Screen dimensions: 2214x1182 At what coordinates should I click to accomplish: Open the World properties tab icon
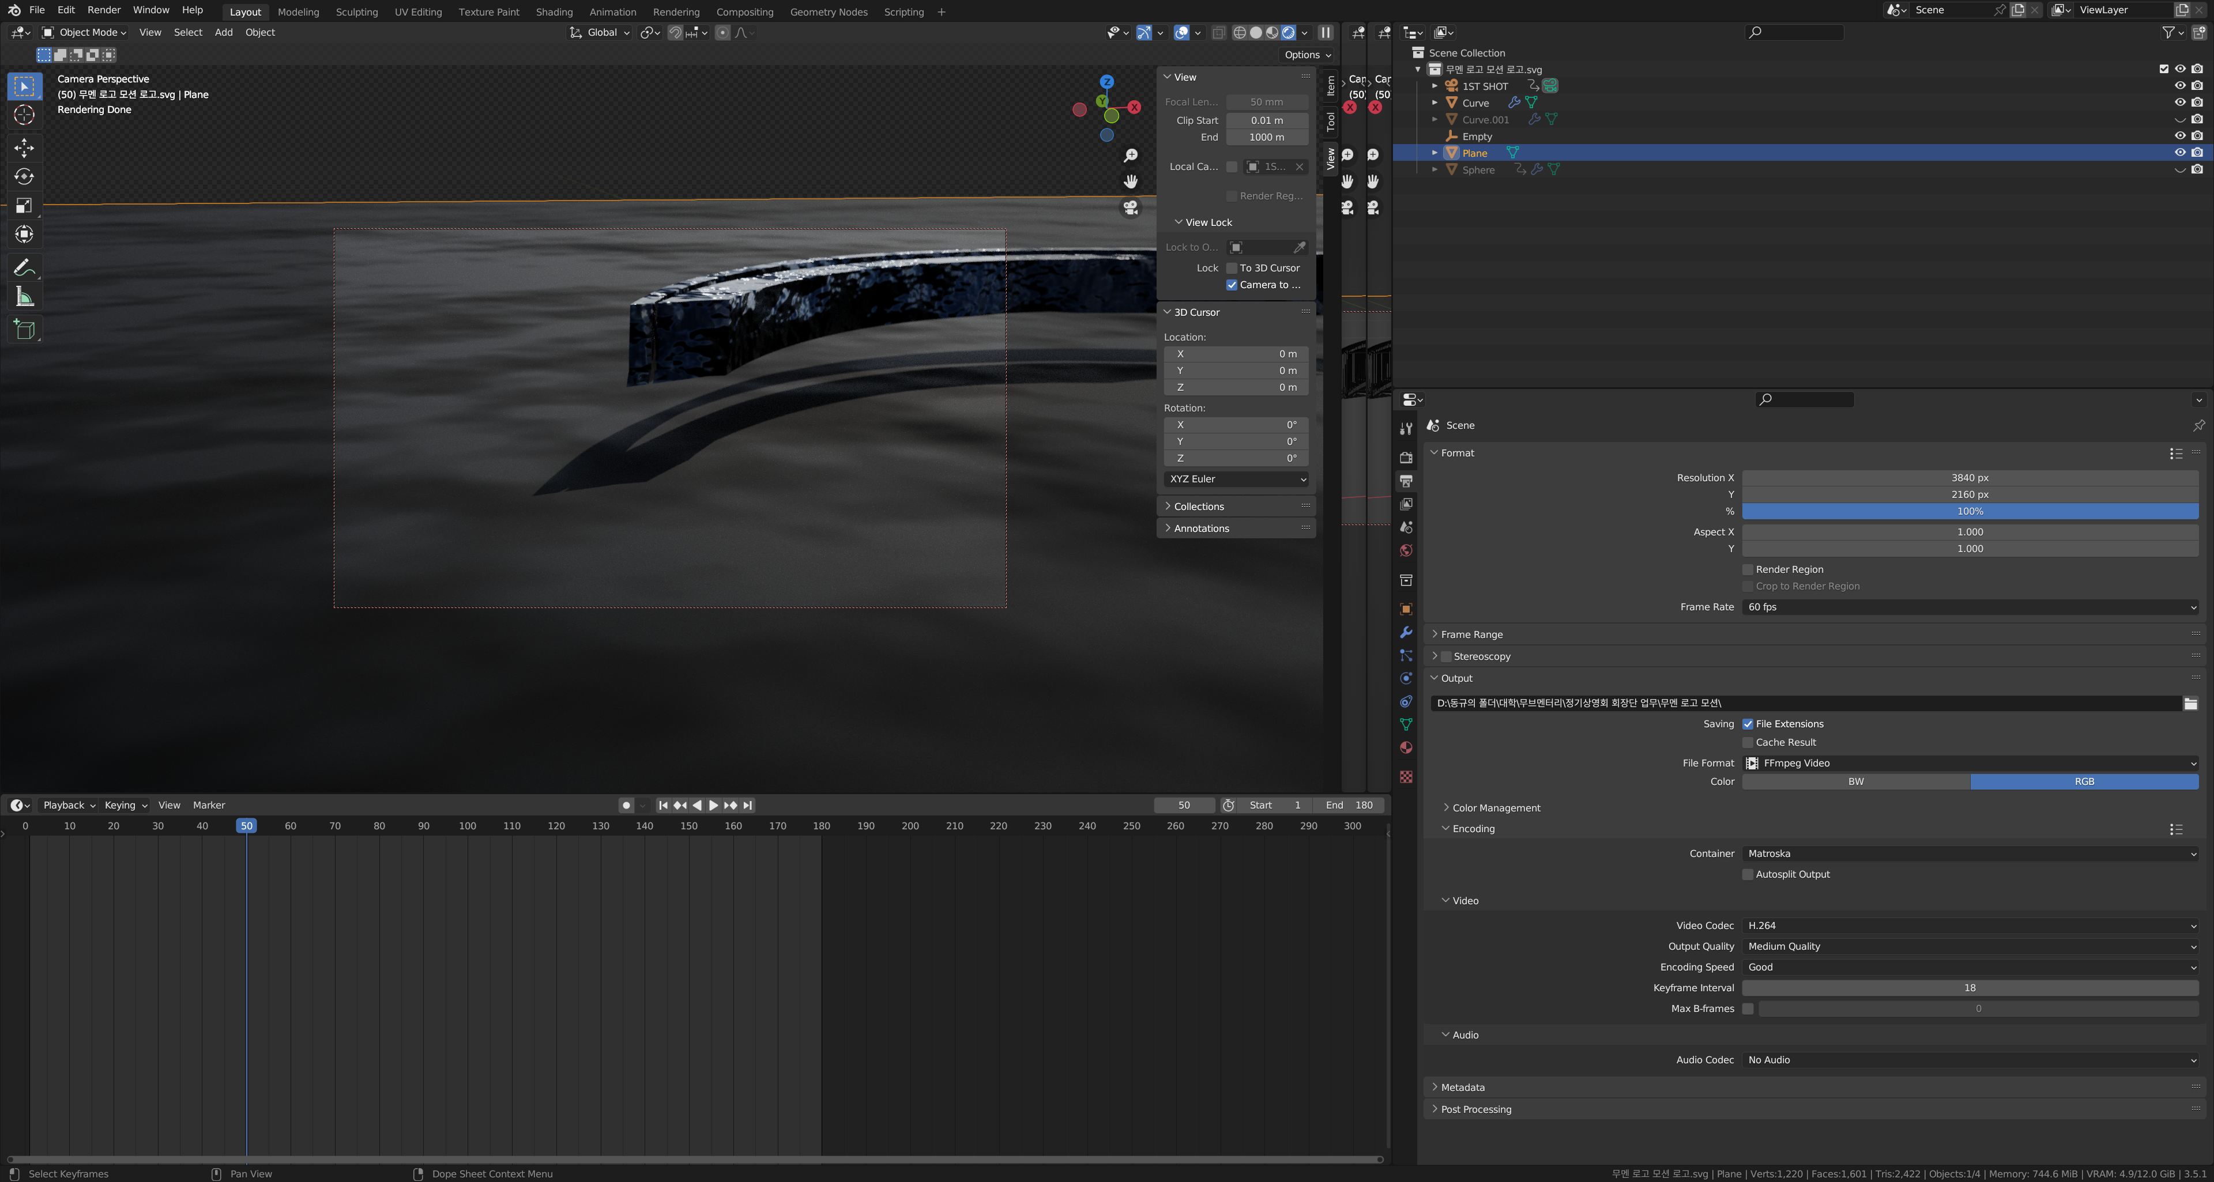coord(1406,550)
